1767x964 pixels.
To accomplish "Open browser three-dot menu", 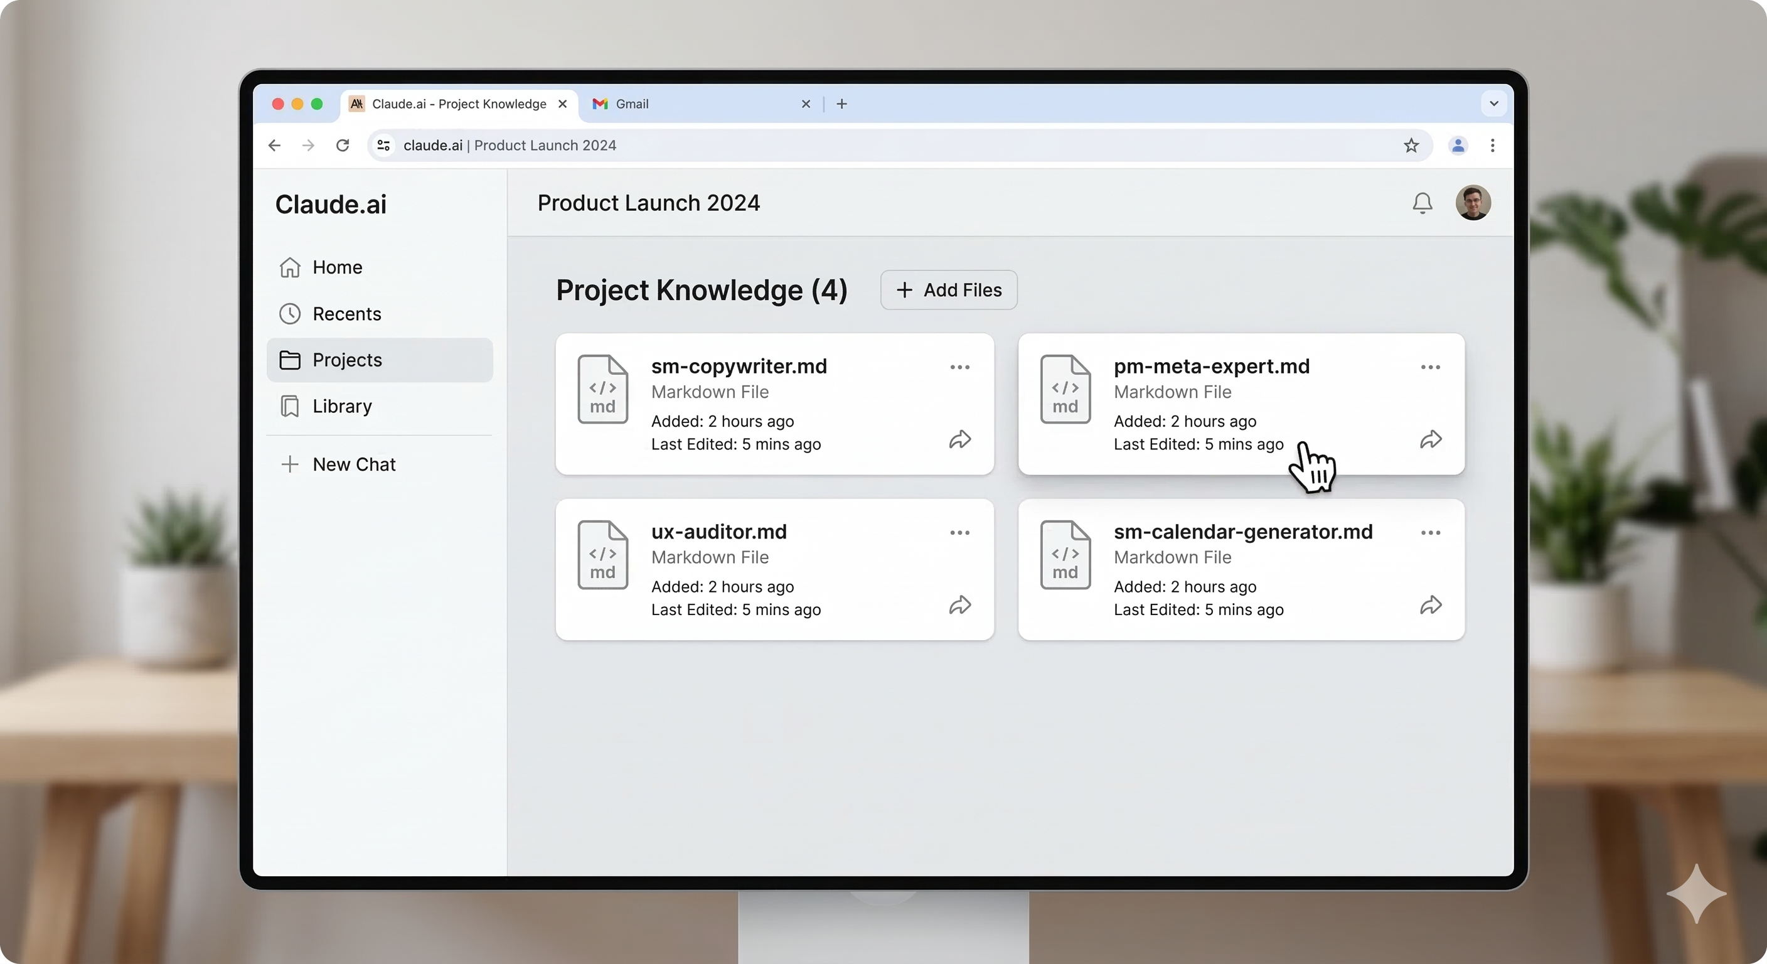I will point(1493,146).
